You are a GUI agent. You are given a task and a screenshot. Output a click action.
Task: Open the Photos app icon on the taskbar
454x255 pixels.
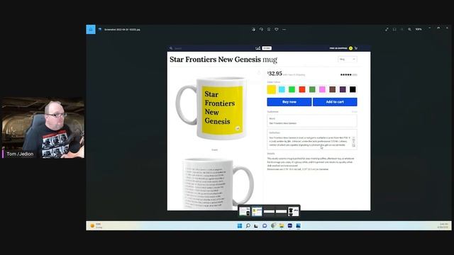pos(298,226)
